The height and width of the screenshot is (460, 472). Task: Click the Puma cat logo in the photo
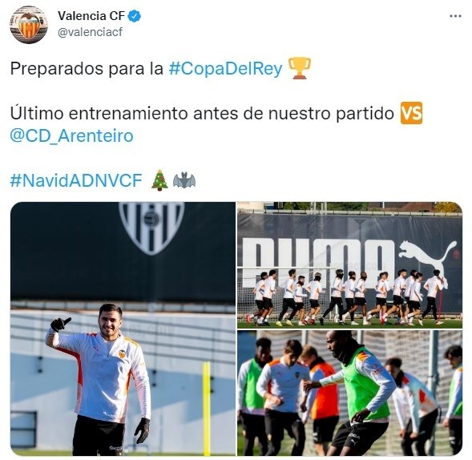click(x=428, y=261)
